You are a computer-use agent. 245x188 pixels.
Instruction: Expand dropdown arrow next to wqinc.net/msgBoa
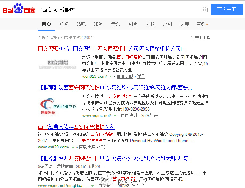(x=93, y=186)
